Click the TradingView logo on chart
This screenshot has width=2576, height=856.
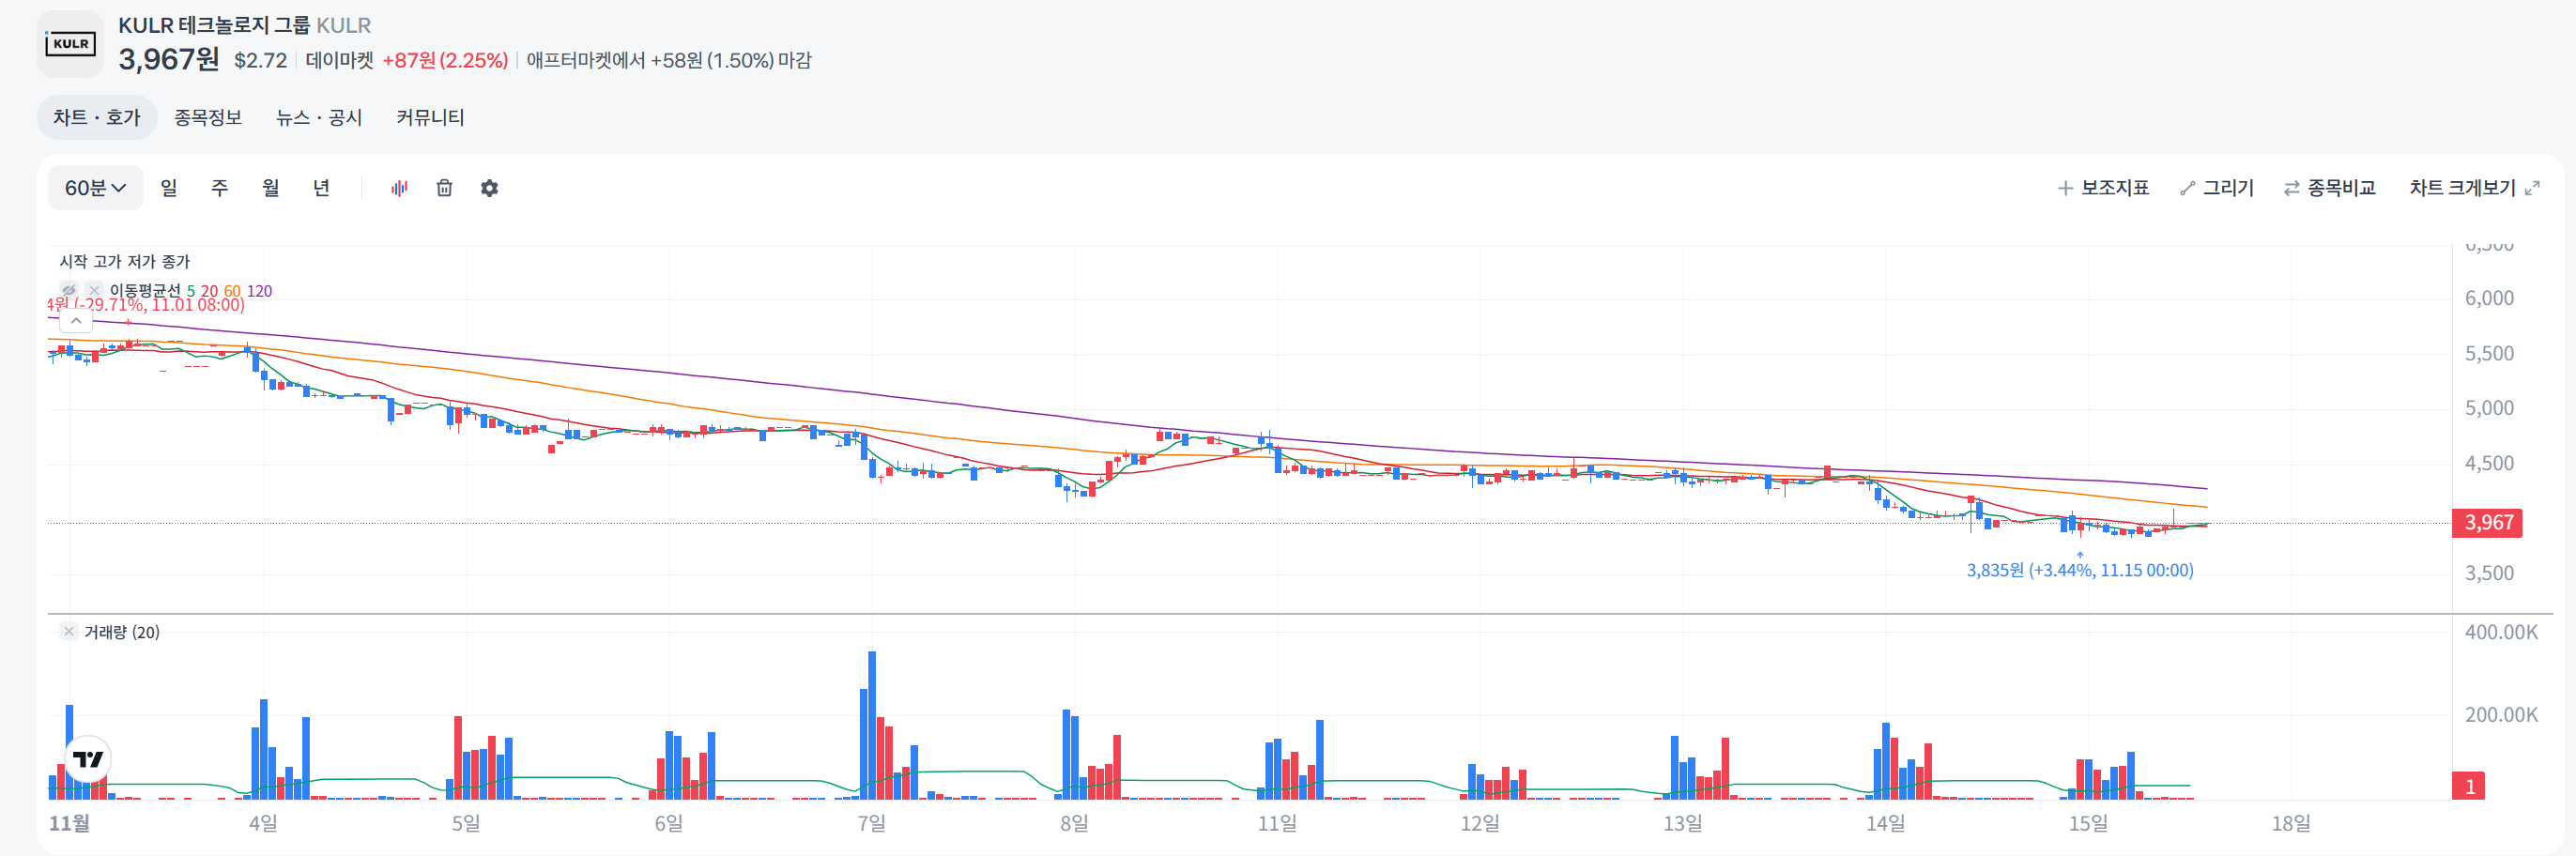[88, 759]
